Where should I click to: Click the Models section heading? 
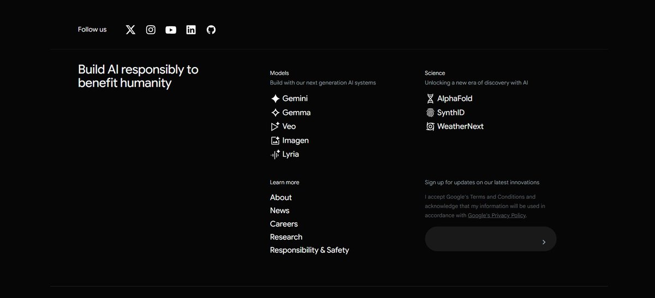click(279, 73)
